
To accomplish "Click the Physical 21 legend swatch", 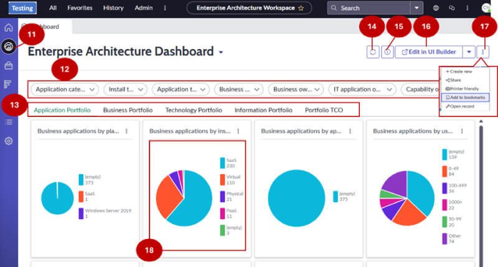I will pyautogui.click(x=222, y=197).
